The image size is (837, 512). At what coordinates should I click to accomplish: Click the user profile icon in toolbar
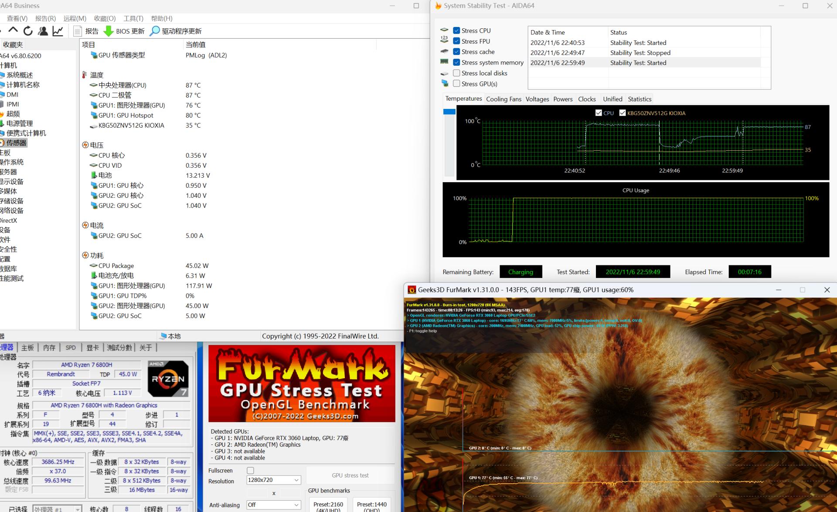pyautogui.click(x=43, y=31)
